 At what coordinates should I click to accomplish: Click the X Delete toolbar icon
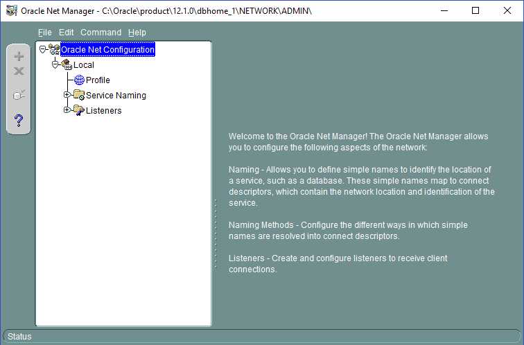[19, 71]
